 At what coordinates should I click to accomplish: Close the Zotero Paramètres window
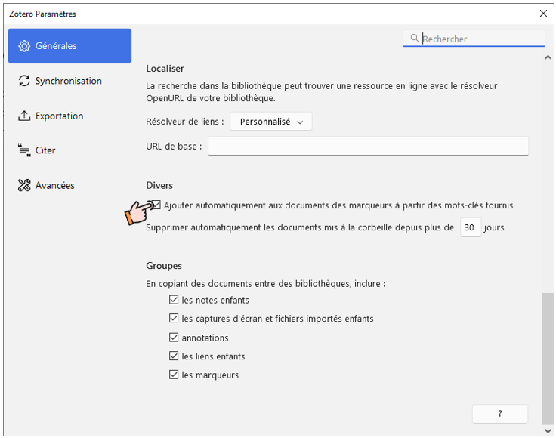(543, 14)
